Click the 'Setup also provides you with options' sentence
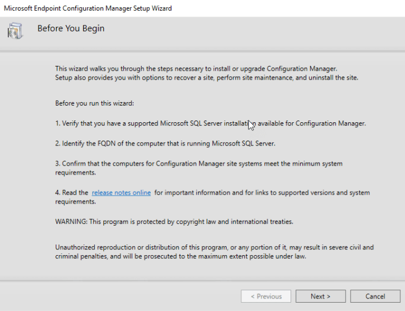This screenshot has width=405, height=311. pyautogui.click(x=206, y=78)
